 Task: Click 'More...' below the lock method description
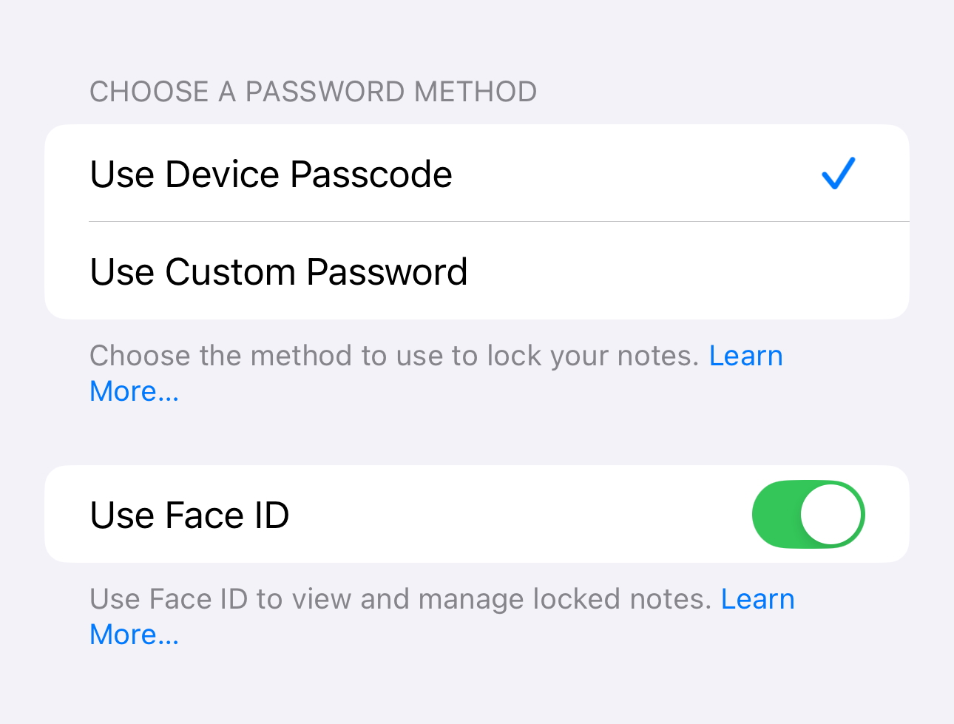point(134,392)
